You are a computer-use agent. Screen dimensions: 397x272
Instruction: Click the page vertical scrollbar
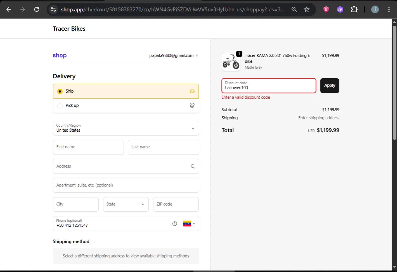click(394, 83)
